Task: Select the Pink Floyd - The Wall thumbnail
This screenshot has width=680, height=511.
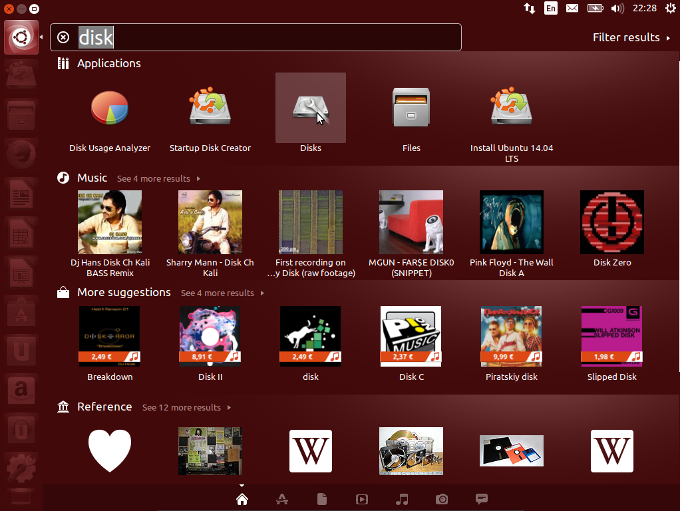Action: coord(511,222)
